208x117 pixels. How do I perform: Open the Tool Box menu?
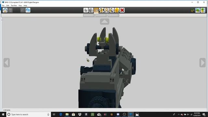(x=14, y=6)
